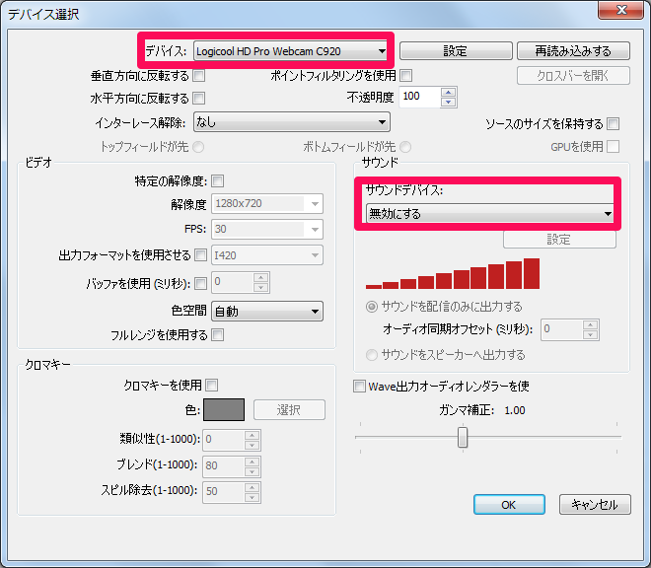Open the サウンドデバイス dropdown showing 無効にする
The width and height of the screenshot is (651, 568).
pos(490,213)
